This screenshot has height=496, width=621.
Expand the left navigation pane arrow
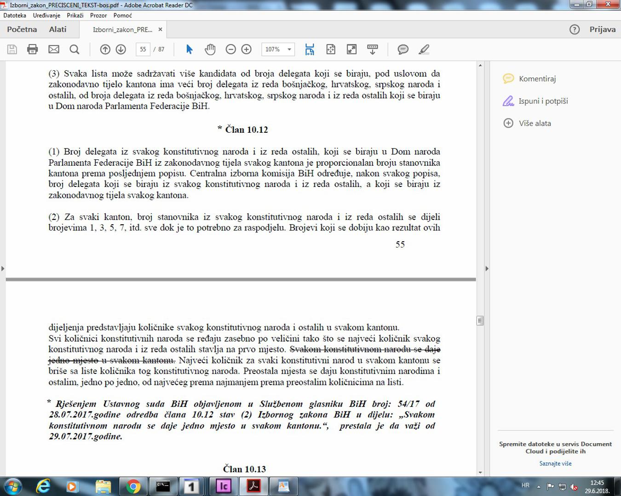tap(3, 268)
